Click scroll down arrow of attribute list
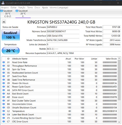Image resolution: width=122 pixels, height=125 pixels. (x=119, y=122)
